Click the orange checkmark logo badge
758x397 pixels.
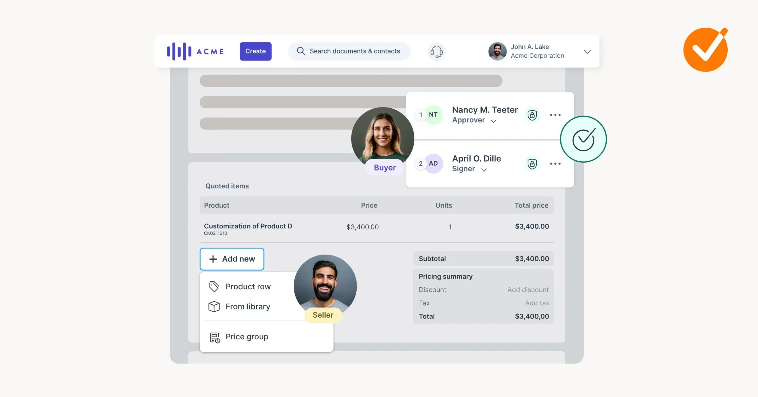coord(706,49)
